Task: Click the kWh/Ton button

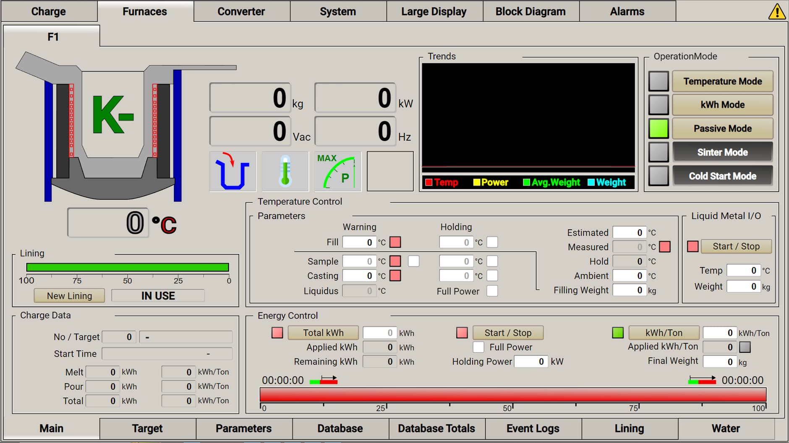Action: click(664, 333)
